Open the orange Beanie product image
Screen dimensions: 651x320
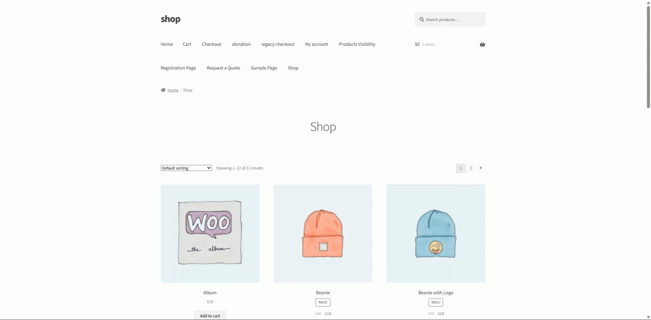pos(323,233)
